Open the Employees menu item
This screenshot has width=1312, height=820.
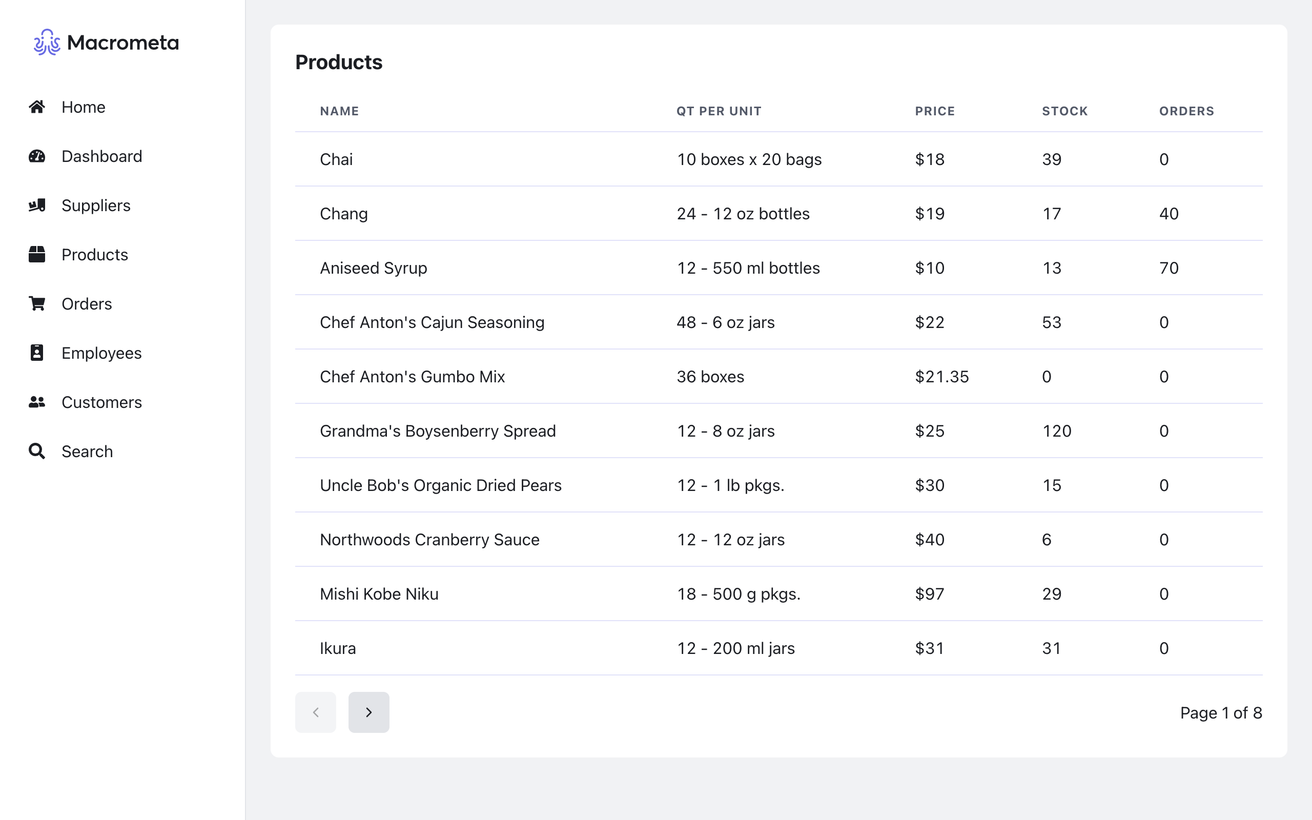point(101,353)
